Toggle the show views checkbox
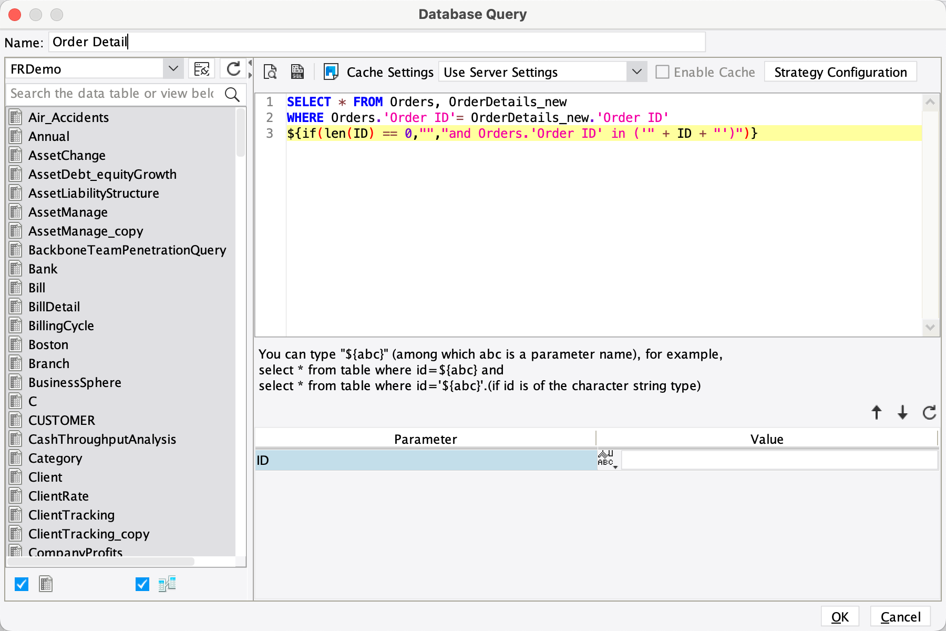The width and height of the screenshot is (946, 631). 142,584
